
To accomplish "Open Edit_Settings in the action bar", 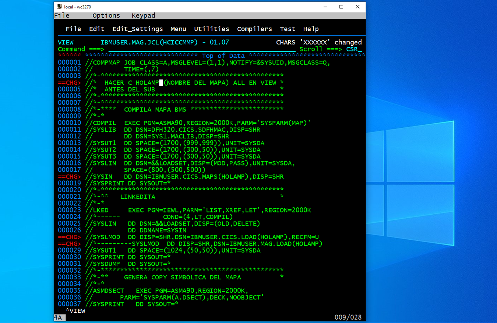I will 137,29.
